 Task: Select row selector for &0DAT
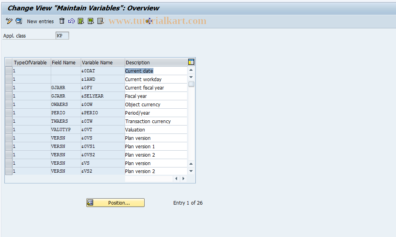9,71
